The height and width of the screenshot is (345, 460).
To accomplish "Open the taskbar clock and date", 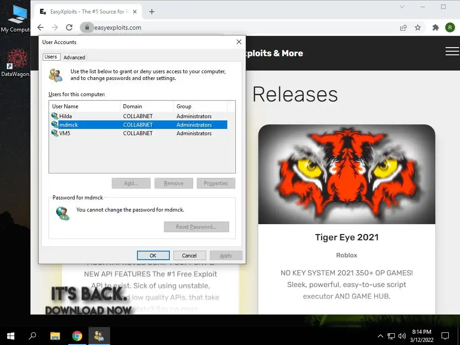I will point(421,336).
